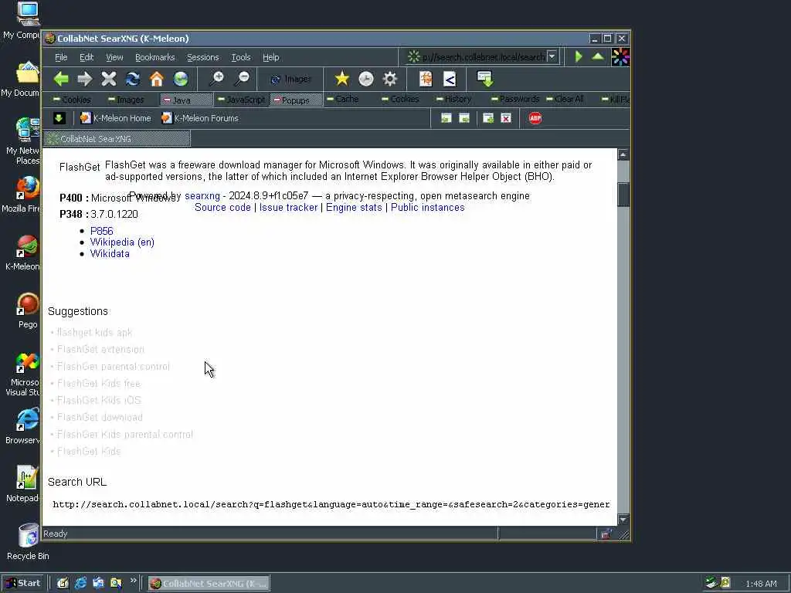This screenshot has width=791, height=593.
Task: Clear History in privacy bar
Action: [453, 99]
